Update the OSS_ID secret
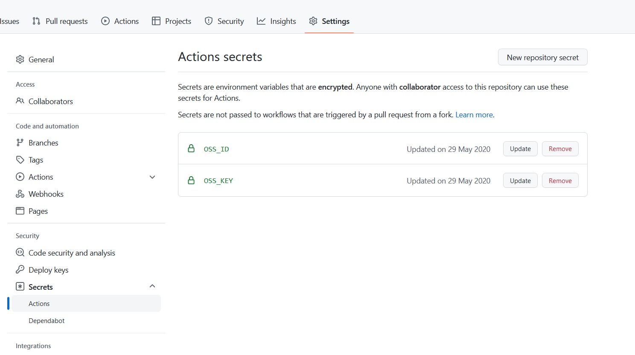 [520, 149]
